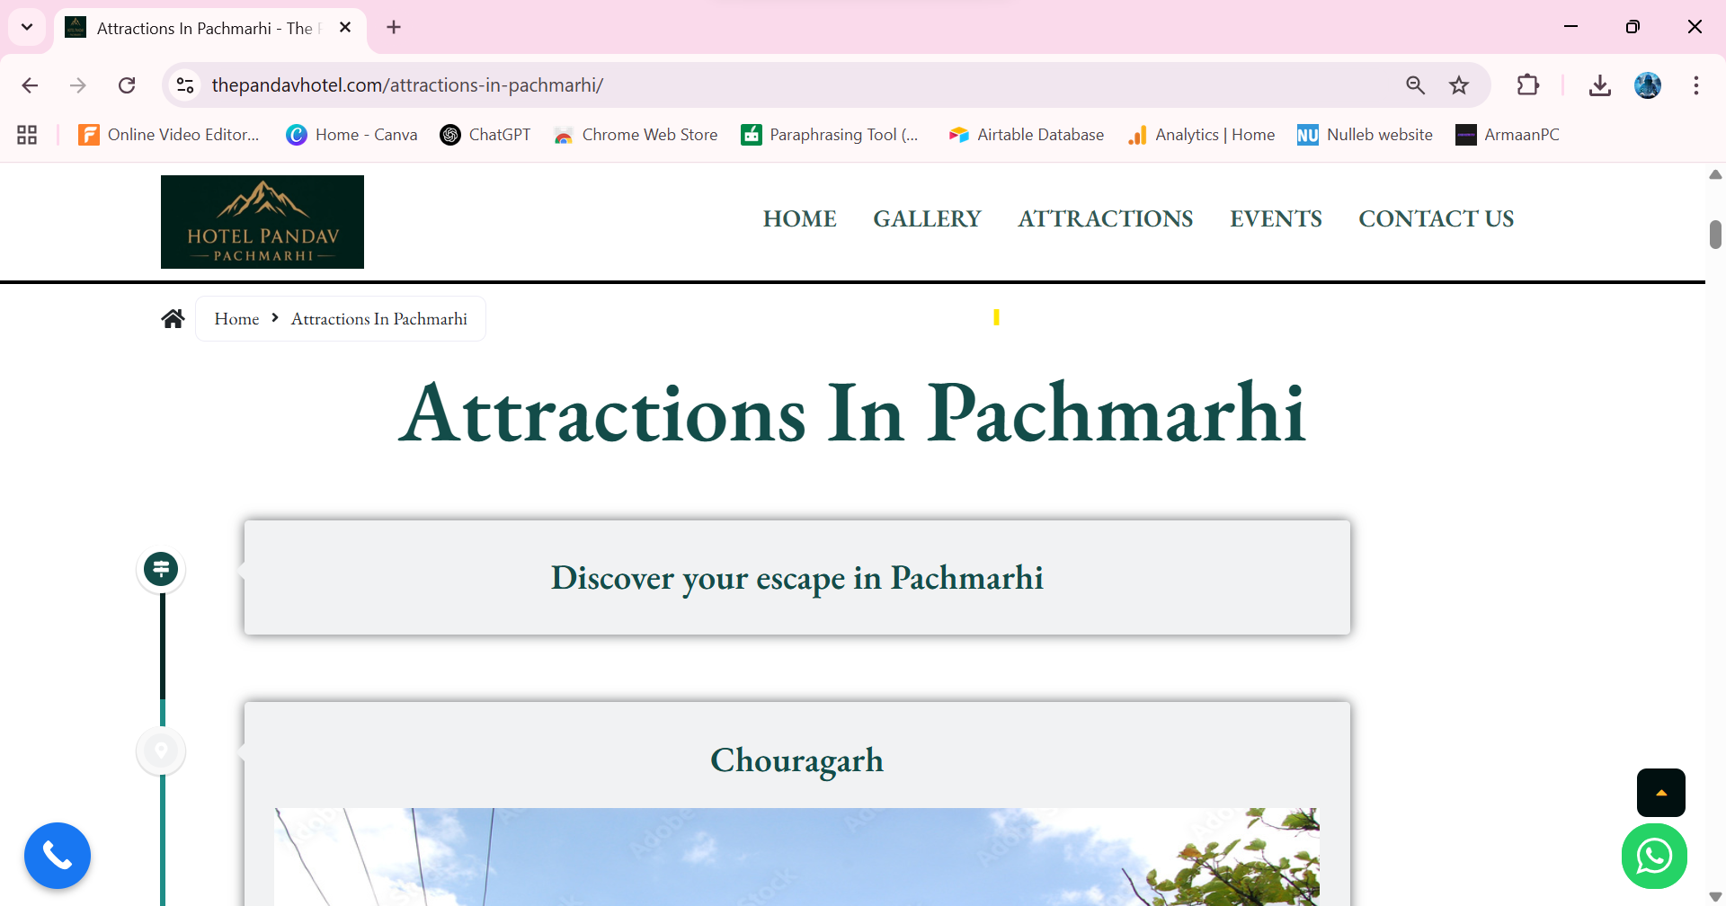Go to the GALLERY menu item

pos(927,219)
